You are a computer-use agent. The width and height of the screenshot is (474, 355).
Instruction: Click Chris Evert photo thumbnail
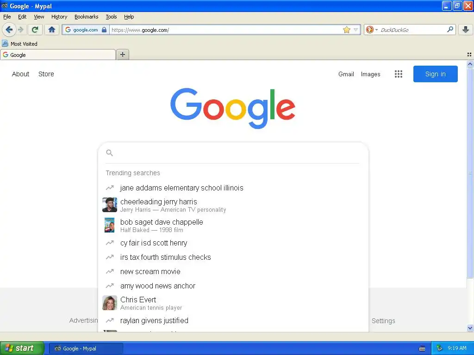point(110,303)
